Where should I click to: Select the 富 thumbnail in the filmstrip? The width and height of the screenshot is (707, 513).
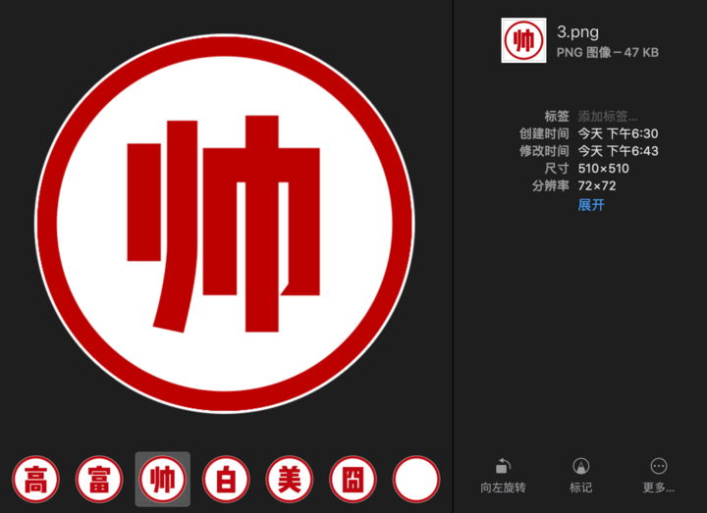coord(99,480)
